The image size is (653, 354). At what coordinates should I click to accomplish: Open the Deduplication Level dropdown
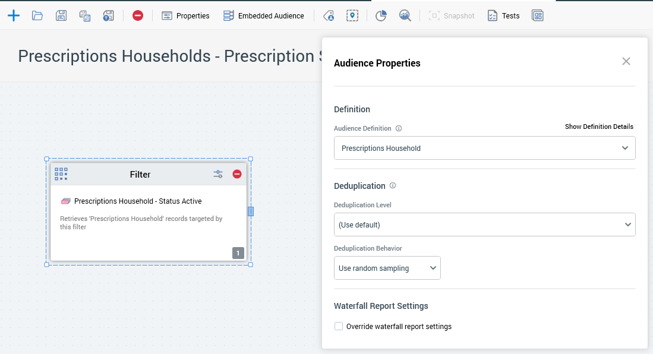point(484,225)
